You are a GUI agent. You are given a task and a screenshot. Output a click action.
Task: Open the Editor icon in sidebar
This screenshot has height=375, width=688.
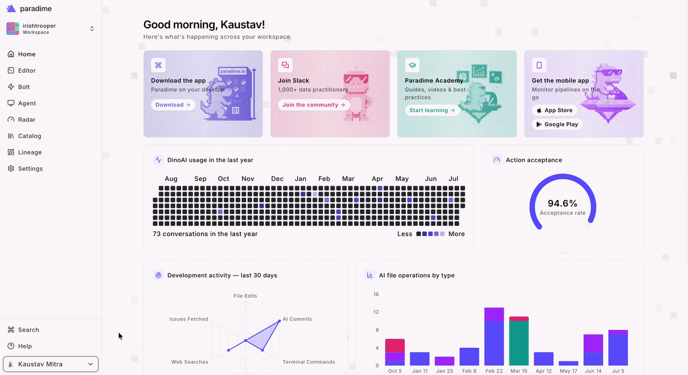click(x=11, y=70)
